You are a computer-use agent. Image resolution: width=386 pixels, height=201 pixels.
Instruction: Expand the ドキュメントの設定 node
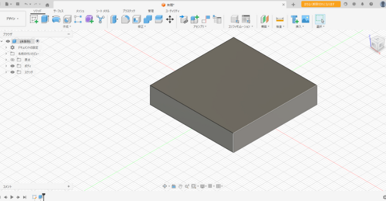pyautogui.click(x=6, y=47)
